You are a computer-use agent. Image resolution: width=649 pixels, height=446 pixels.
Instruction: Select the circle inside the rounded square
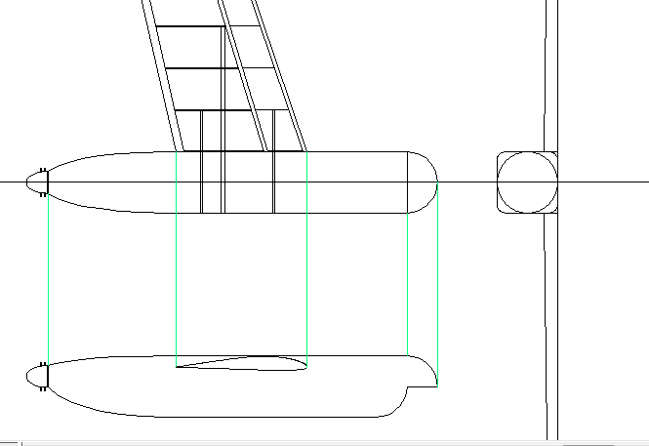pyautogui.click(x=527, y=182)
